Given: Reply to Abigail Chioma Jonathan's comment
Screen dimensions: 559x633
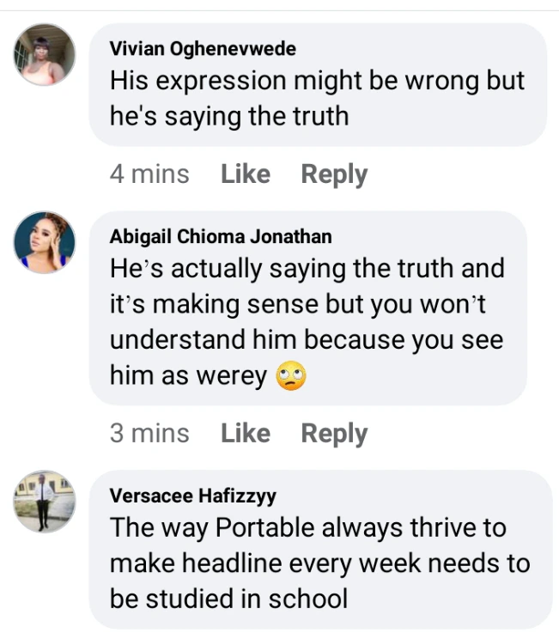Looking at the screenshot, I should (334, 433).
